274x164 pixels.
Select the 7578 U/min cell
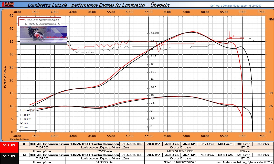[x=172, y=155]
